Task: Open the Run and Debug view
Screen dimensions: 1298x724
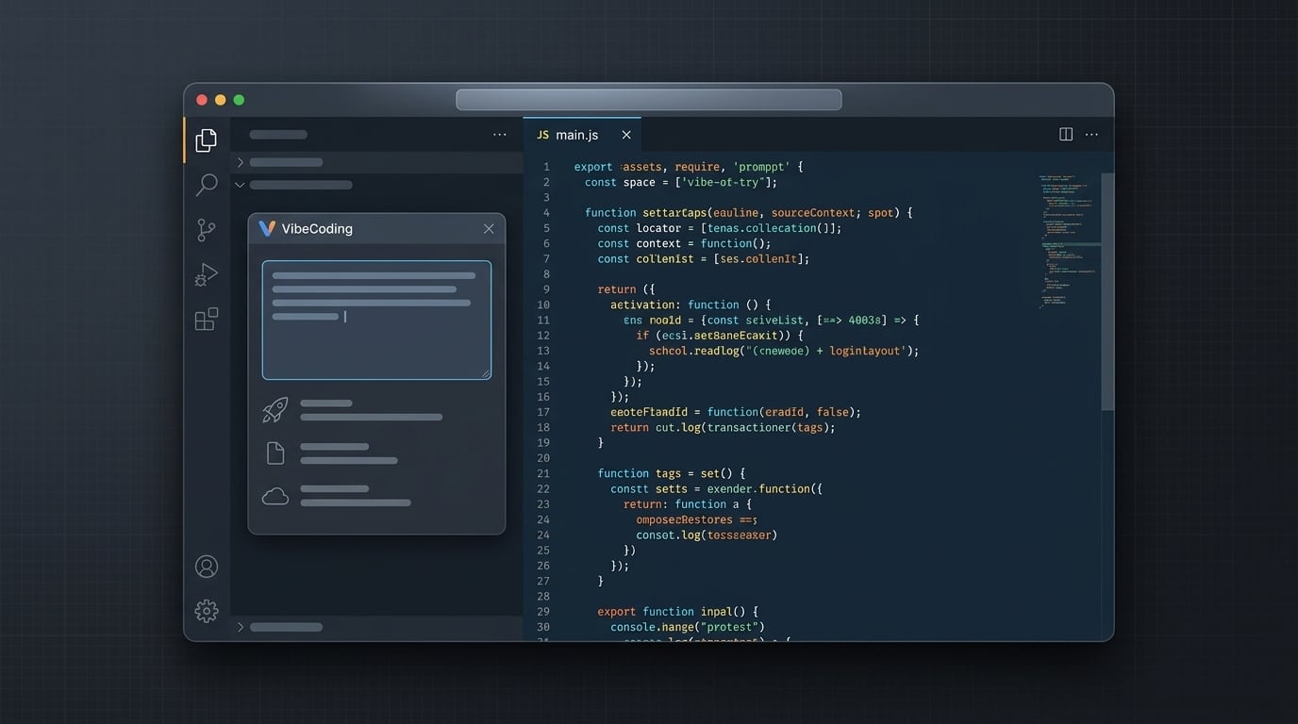Action: (x=206, y=275)
